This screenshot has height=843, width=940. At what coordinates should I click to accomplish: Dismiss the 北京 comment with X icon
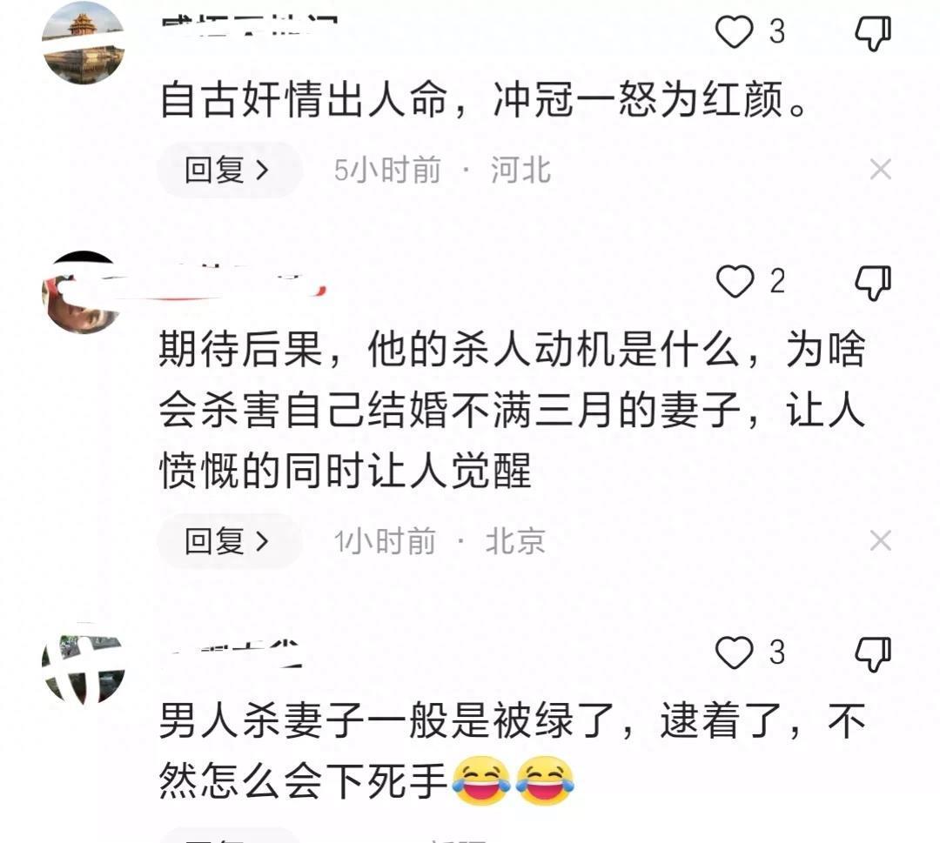coord(880,541)
